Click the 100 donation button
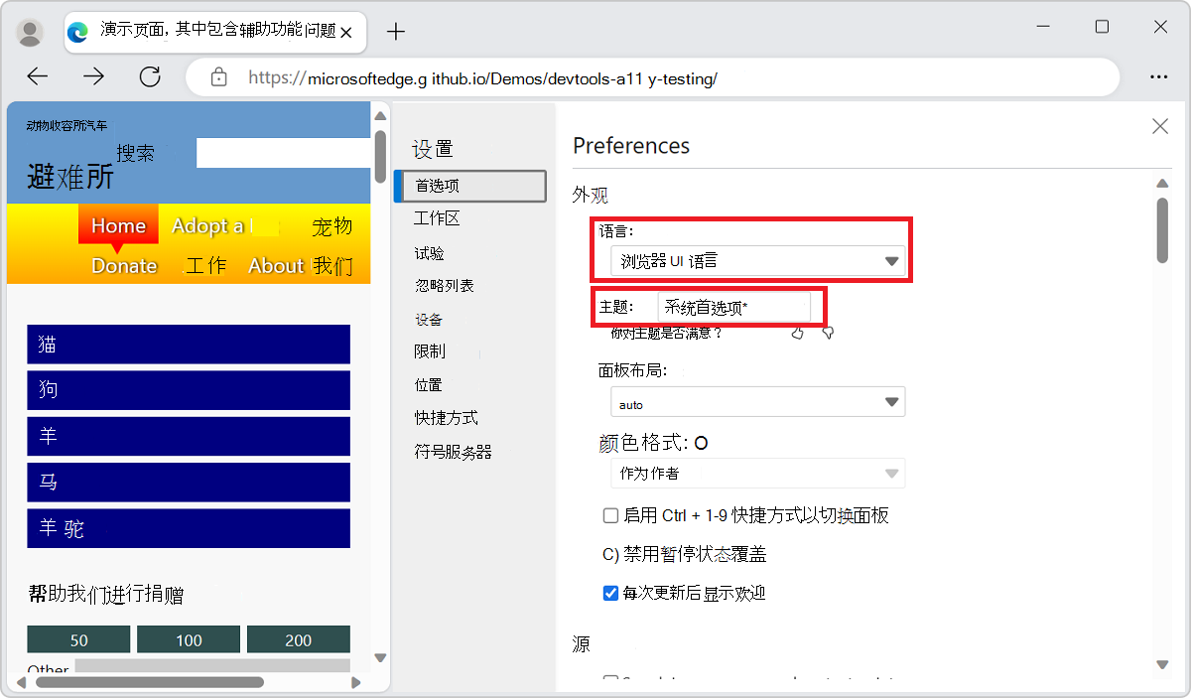This screenshot has width=1191, height=698. [x=189, y=638]
